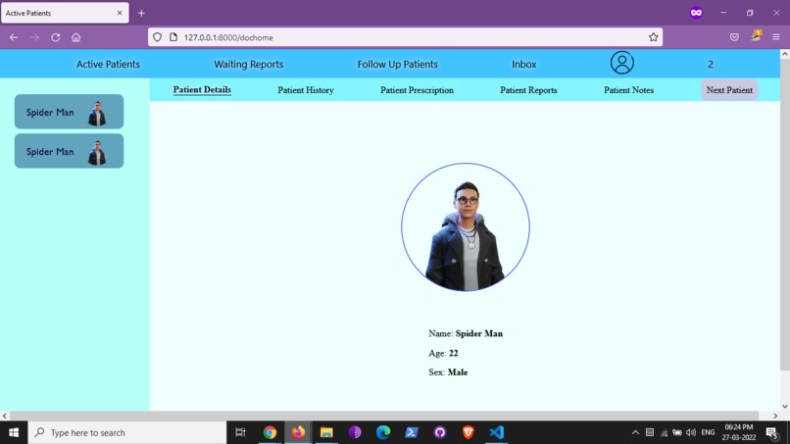
Task: Open GitHub Desktop from taskbar
Action: click(440, 432)
